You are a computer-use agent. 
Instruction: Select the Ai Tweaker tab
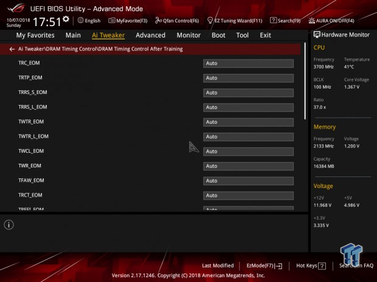click(108, 35)
